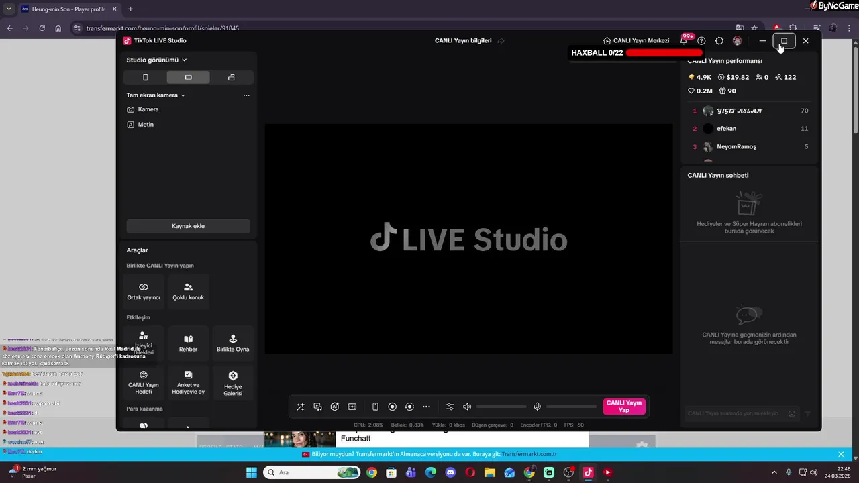
Task: Adjust the speaker volume slider
Action: [x=501, y=407]
